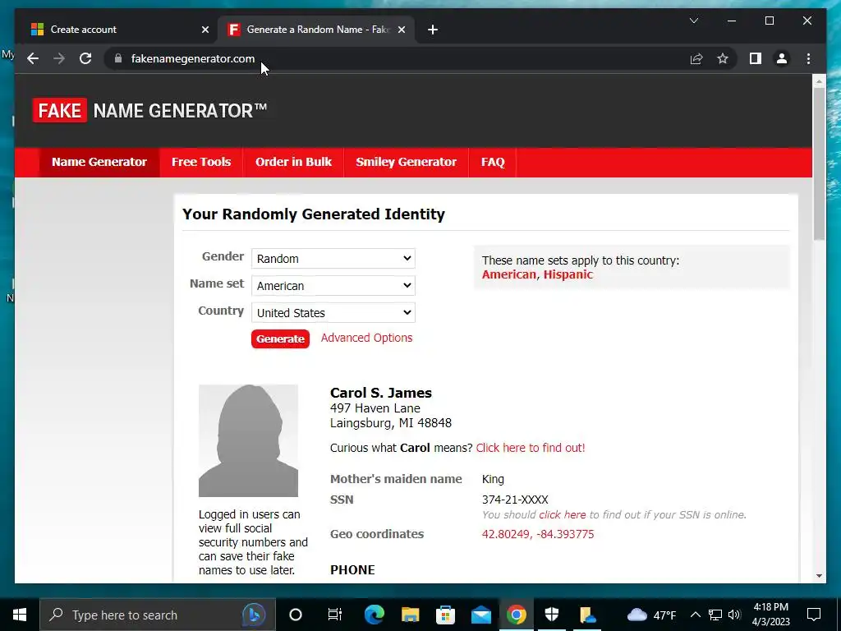The width and height of the screenshot is (841, 631).
Task: Open the geo coordinates link 42.80249, -84.393775
Action: pyautogui.click(x=538, y=534)
